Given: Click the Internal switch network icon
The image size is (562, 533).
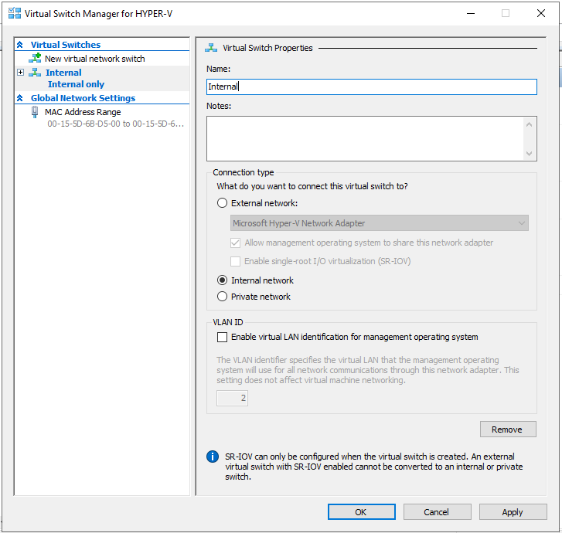Looking at the screenshot, I should tap(35, 73).
